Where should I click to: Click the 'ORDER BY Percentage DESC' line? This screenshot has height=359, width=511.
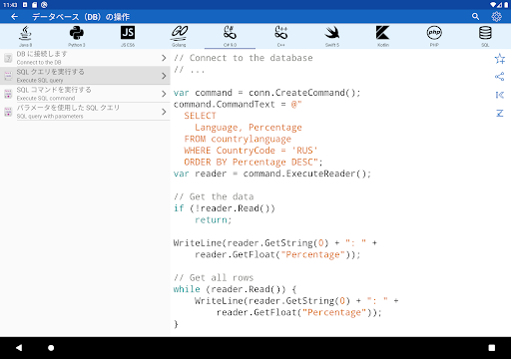[254, 163]
